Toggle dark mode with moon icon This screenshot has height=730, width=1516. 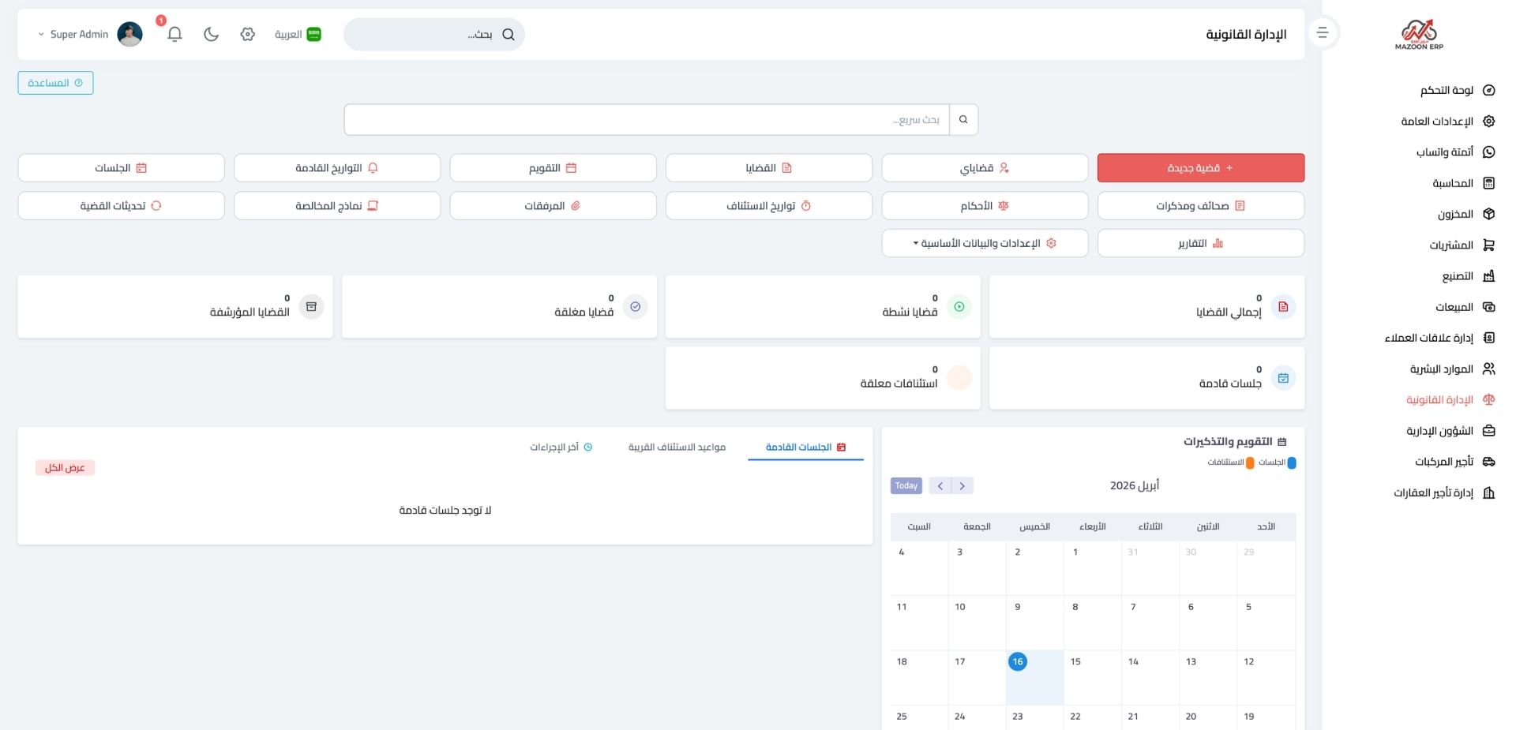211,34
